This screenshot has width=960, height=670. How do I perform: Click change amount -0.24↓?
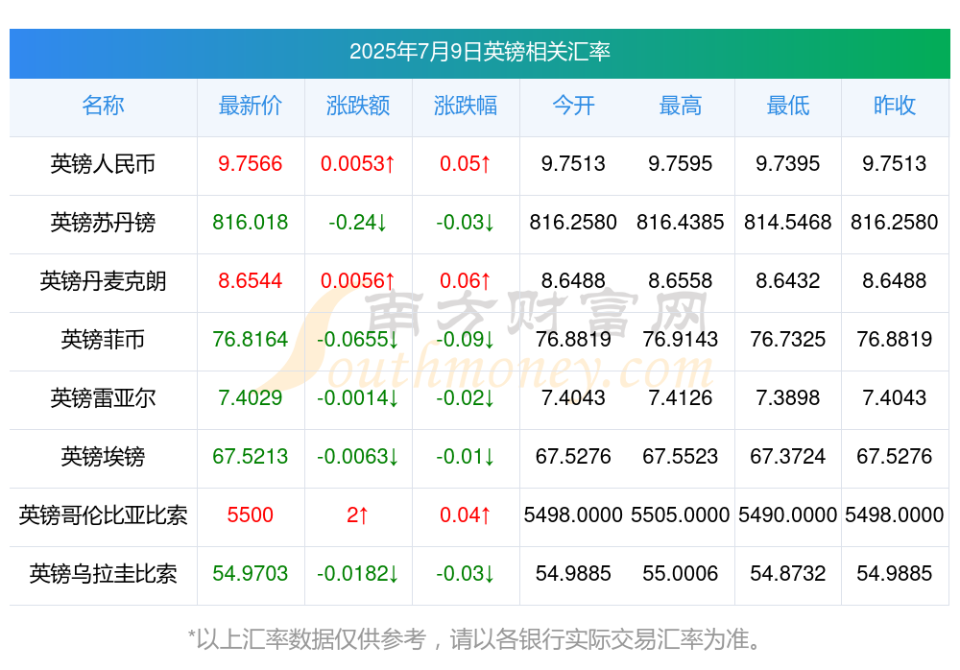click(x=358, y=223)
